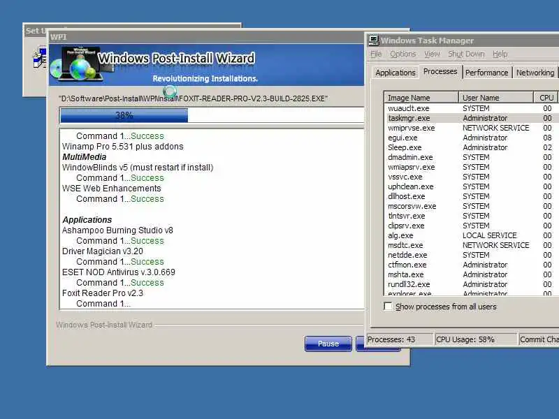The height and width of the screenshot is (419, 559).
Task: Select the wuauclt.exe process row
Action: pyautogui.click(x=470, y=108)
